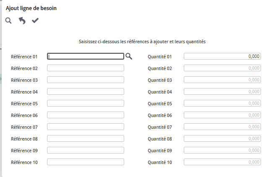Open the lookup magnifier beside Référence 01
This screenshot has height=177, width=274.
click(x=129, y=56)
